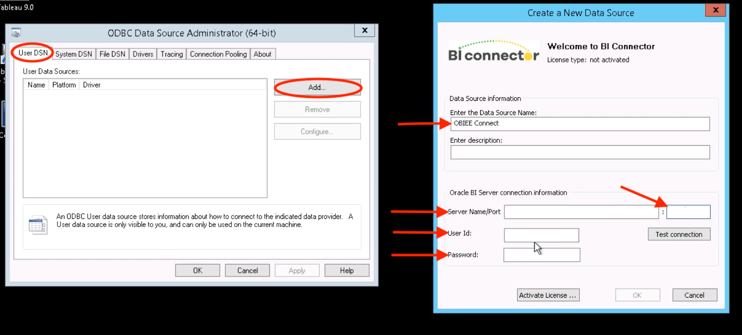This screenshot has width=742, height=335.
Task: Focus the Data Source Name field
Action: point(580,124)
